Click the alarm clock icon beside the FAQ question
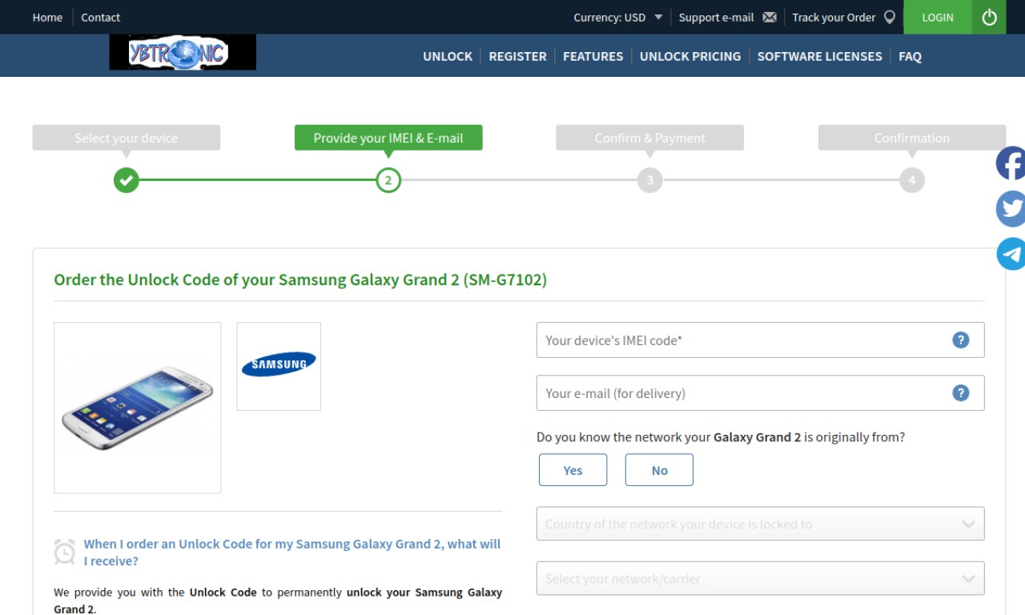The width and height of the screenshot is (1025, 615). click(65, 552)
